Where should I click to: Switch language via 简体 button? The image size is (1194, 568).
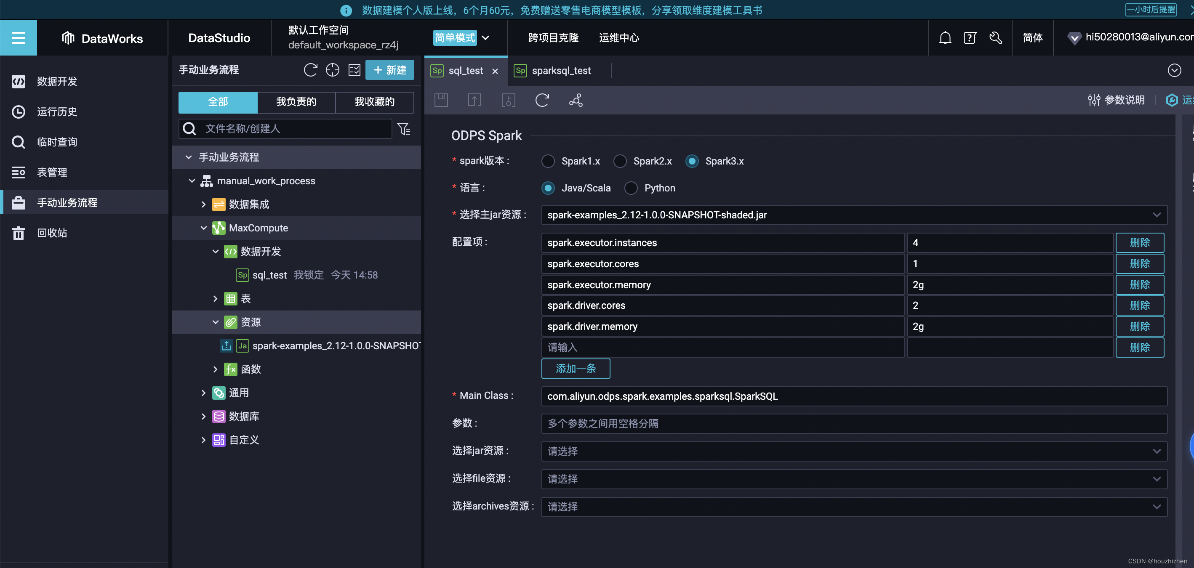click(1032, 37)
